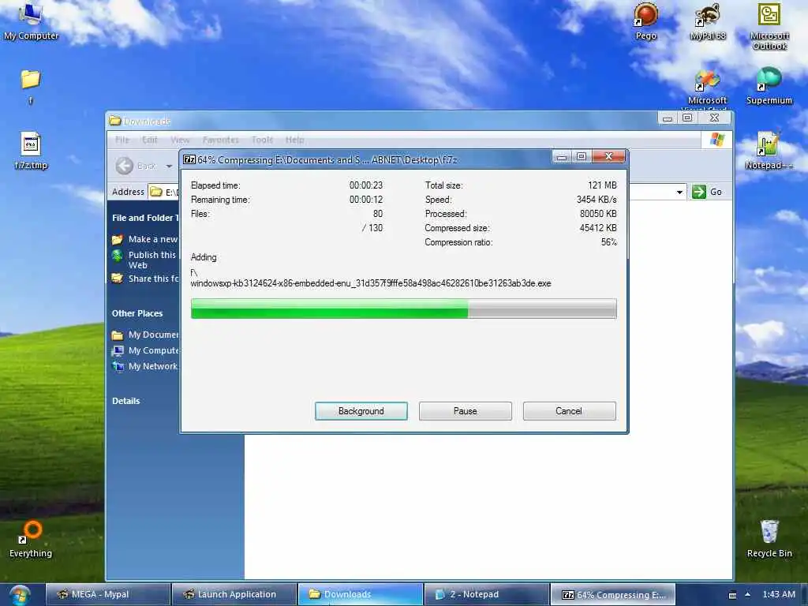The height and width of the screenshot is (606, 808).
Task: Open the 'f' folder on desktop
Action: (31, 85)
